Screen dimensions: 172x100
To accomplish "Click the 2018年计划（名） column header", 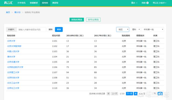I will click(x=75, y=36).
